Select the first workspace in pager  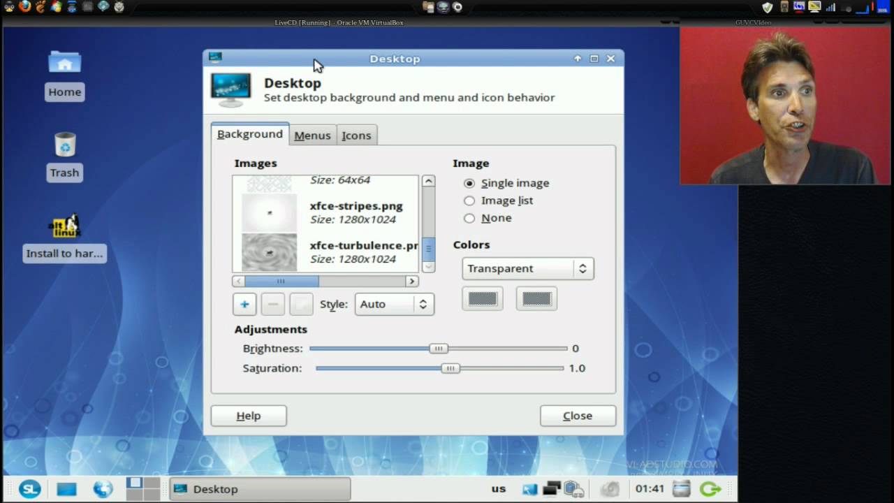[135, 483]
